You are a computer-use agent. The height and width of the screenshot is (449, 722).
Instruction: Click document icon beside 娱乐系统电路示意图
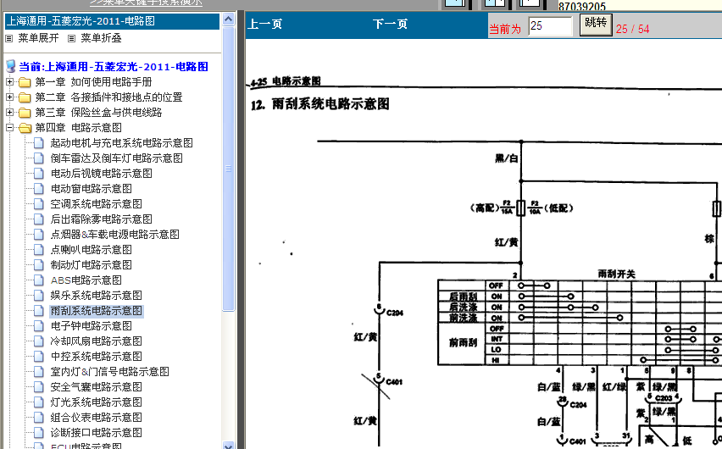click(x=39, y=295)
